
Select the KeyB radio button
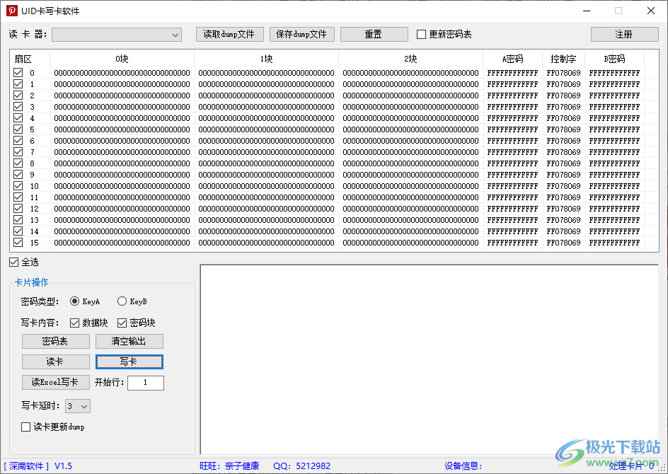pyautogui.click(x=122, y=301)
